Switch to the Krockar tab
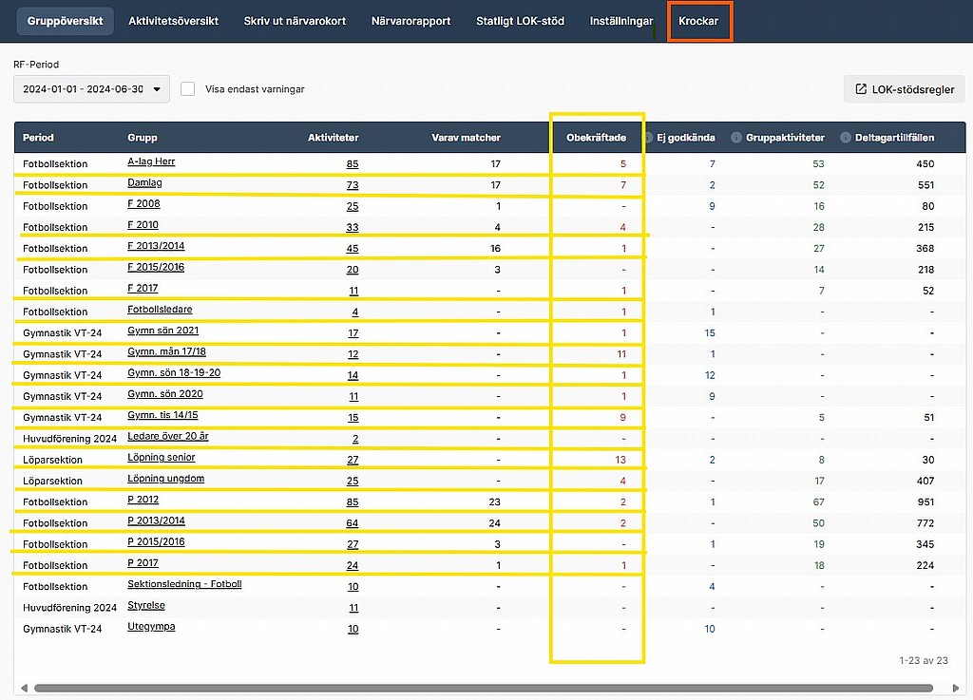Image resolution: width=973 pixels, height=700 pixels. point(698,21)
